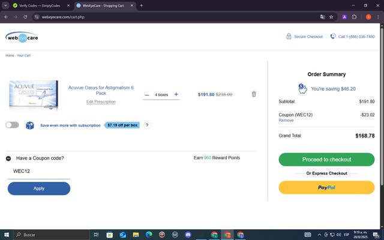
Task: Go to WebEyeCare logo homepage
Action: pyautogui.click(x=22, y=37)
